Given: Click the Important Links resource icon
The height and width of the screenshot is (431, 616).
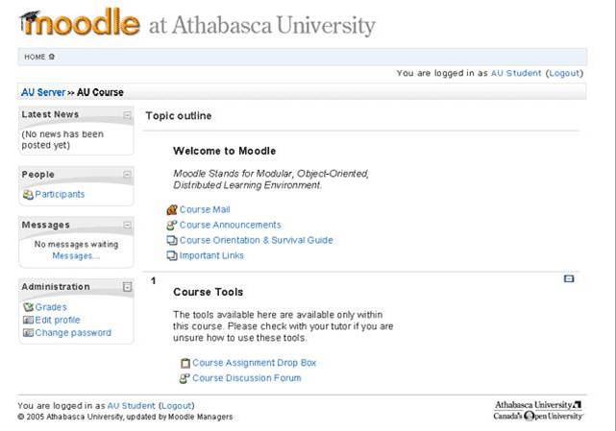Looking at the screenshot, I should (172, 255).
